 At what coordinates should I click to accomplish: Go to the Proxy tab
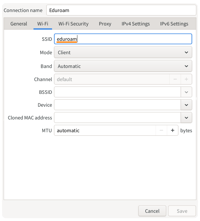click(x=105, y=24)
